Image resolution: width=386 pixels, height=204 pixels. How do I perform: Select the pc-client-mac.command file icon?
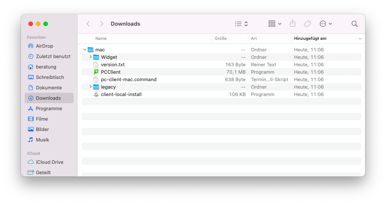(x=96, y=80)
